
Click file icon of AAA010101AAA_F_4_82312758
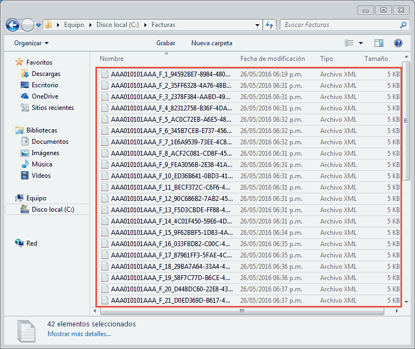(x=105, y=108)
